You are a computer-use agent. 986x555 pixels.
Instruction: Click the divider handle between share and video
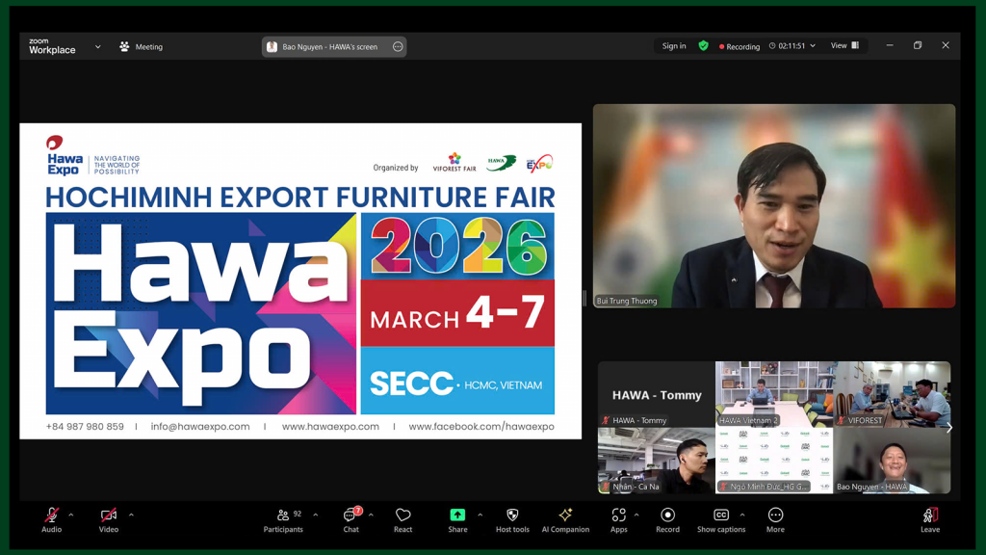[584, 298]
